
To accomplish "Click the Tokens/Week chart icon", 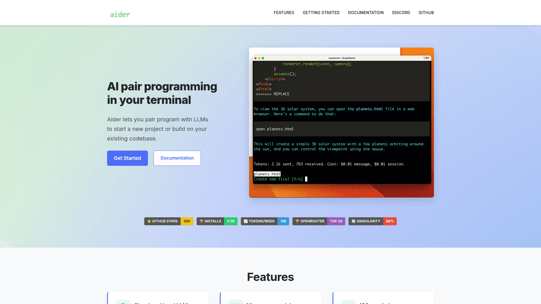I will tap(245, 221).
